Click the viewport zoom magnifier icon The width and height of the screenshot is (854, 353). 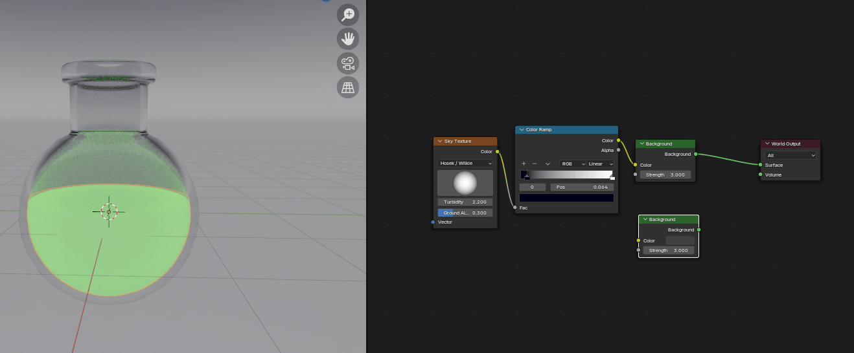[348, 15]
